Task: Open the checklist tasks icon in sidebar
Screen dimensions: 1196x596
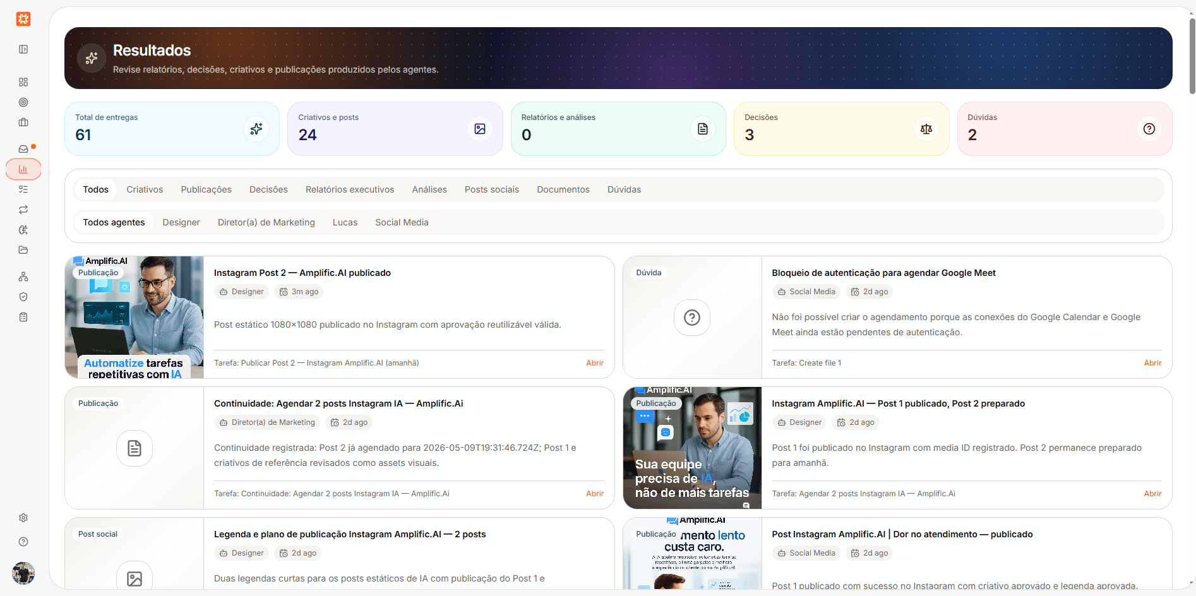Action: pyautogui.click(x=23, y=189)
